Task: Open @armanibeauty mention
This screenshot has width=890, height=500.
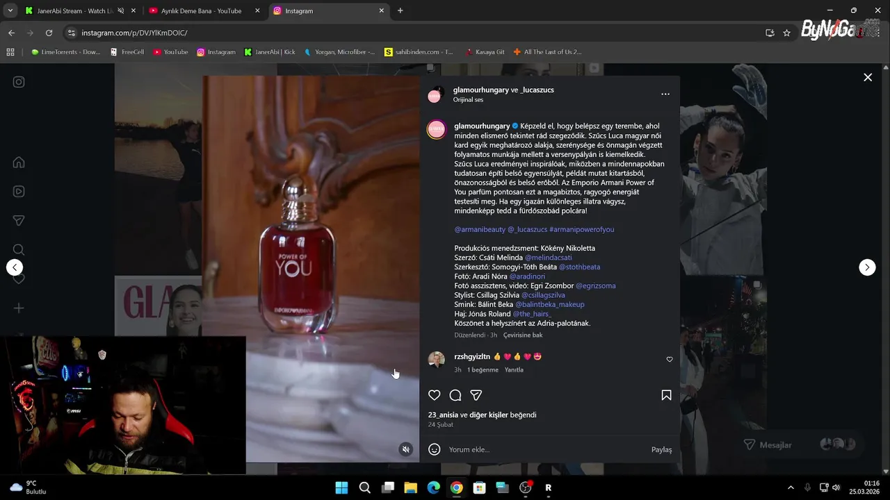Action: [x=480, y=229]
